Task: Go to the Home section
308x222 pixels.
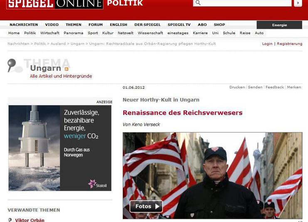Action: point(14,33)
